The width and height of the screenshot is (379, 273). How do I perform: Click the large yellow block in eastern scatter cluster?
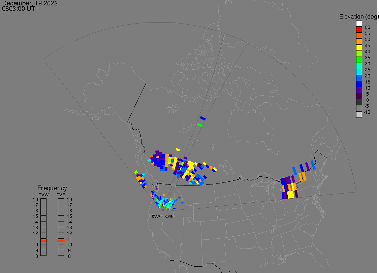(291, 195)
